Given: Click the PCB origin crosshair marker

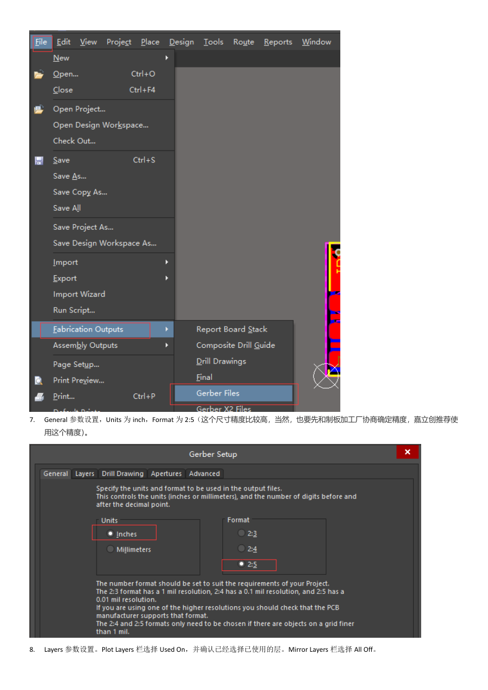Looking at the screenshot, I should pos(326,376).
